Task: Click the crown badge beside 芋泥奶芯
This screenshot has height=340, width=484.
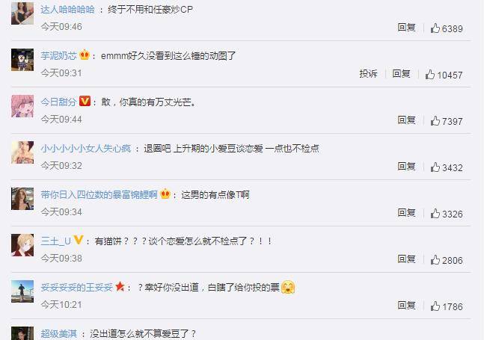Action: click(x=85, y=55)
